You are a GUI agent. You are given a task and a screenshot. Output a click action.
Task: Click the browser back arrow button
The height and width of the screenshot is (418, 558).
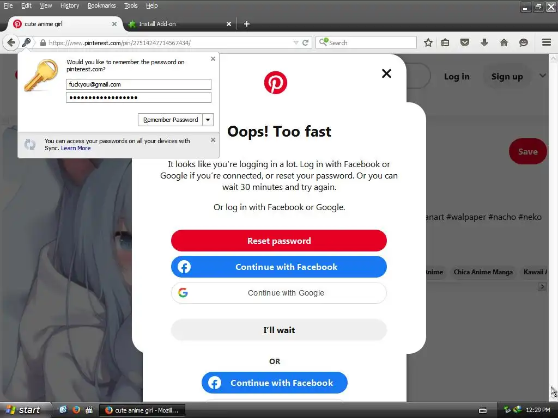[11, 42]
